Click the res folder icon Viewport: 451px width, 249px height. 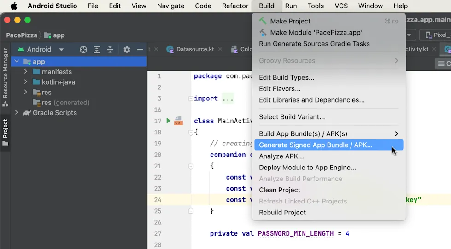click(36, 93)
